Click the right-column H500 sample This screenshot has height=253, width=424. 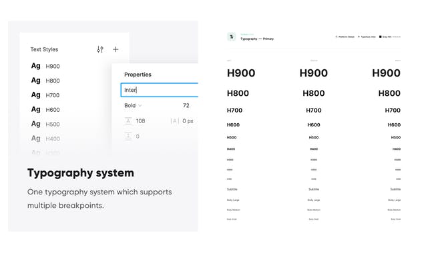pyautogui.click(x=396, y=138)
